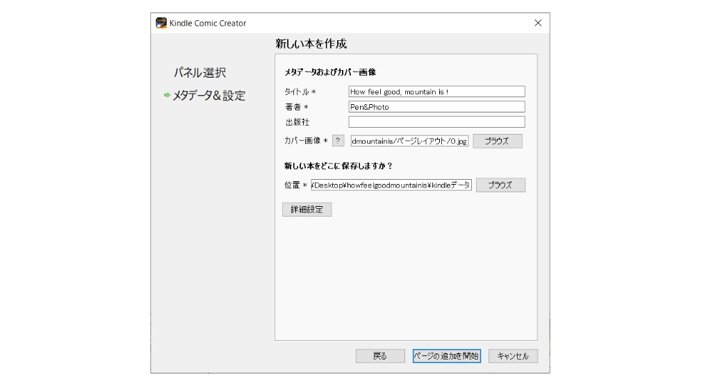Click the 著者 * label
The image size is (704, 379).
click(296, 107)
